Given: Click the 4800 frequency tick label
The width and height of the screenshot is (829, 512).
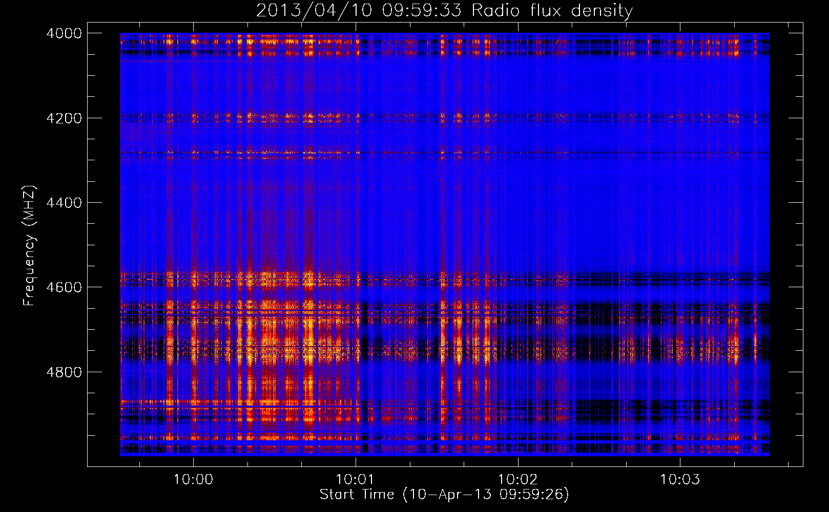Looking at the screenshot, I should [64, 372].
